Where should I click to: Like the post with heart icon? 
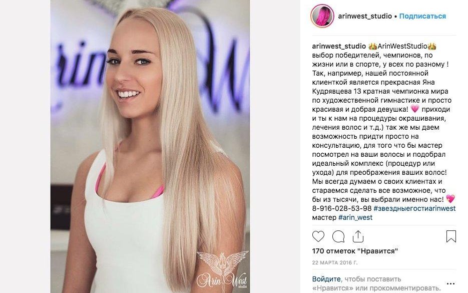(318, 236)
